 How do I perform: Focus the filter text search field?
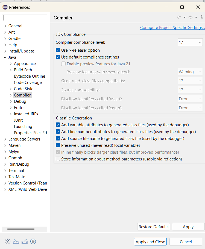click(x=24, y=17)
